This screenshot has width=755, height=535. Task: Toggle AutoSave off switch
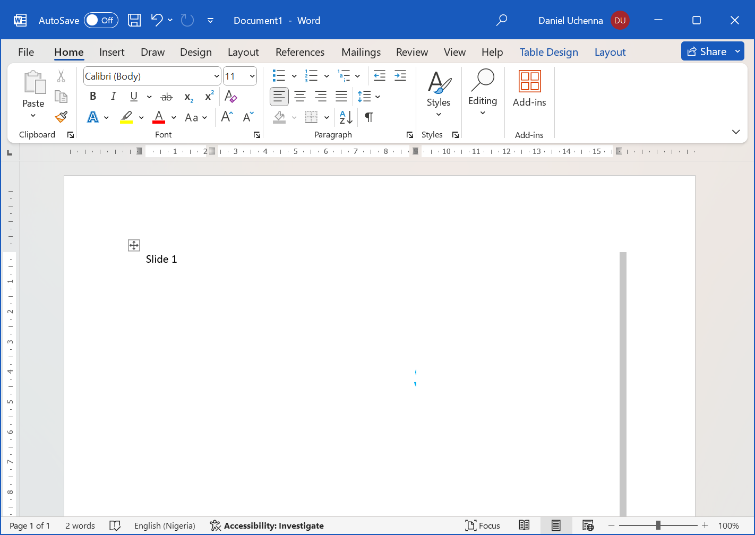pos(101,20)
